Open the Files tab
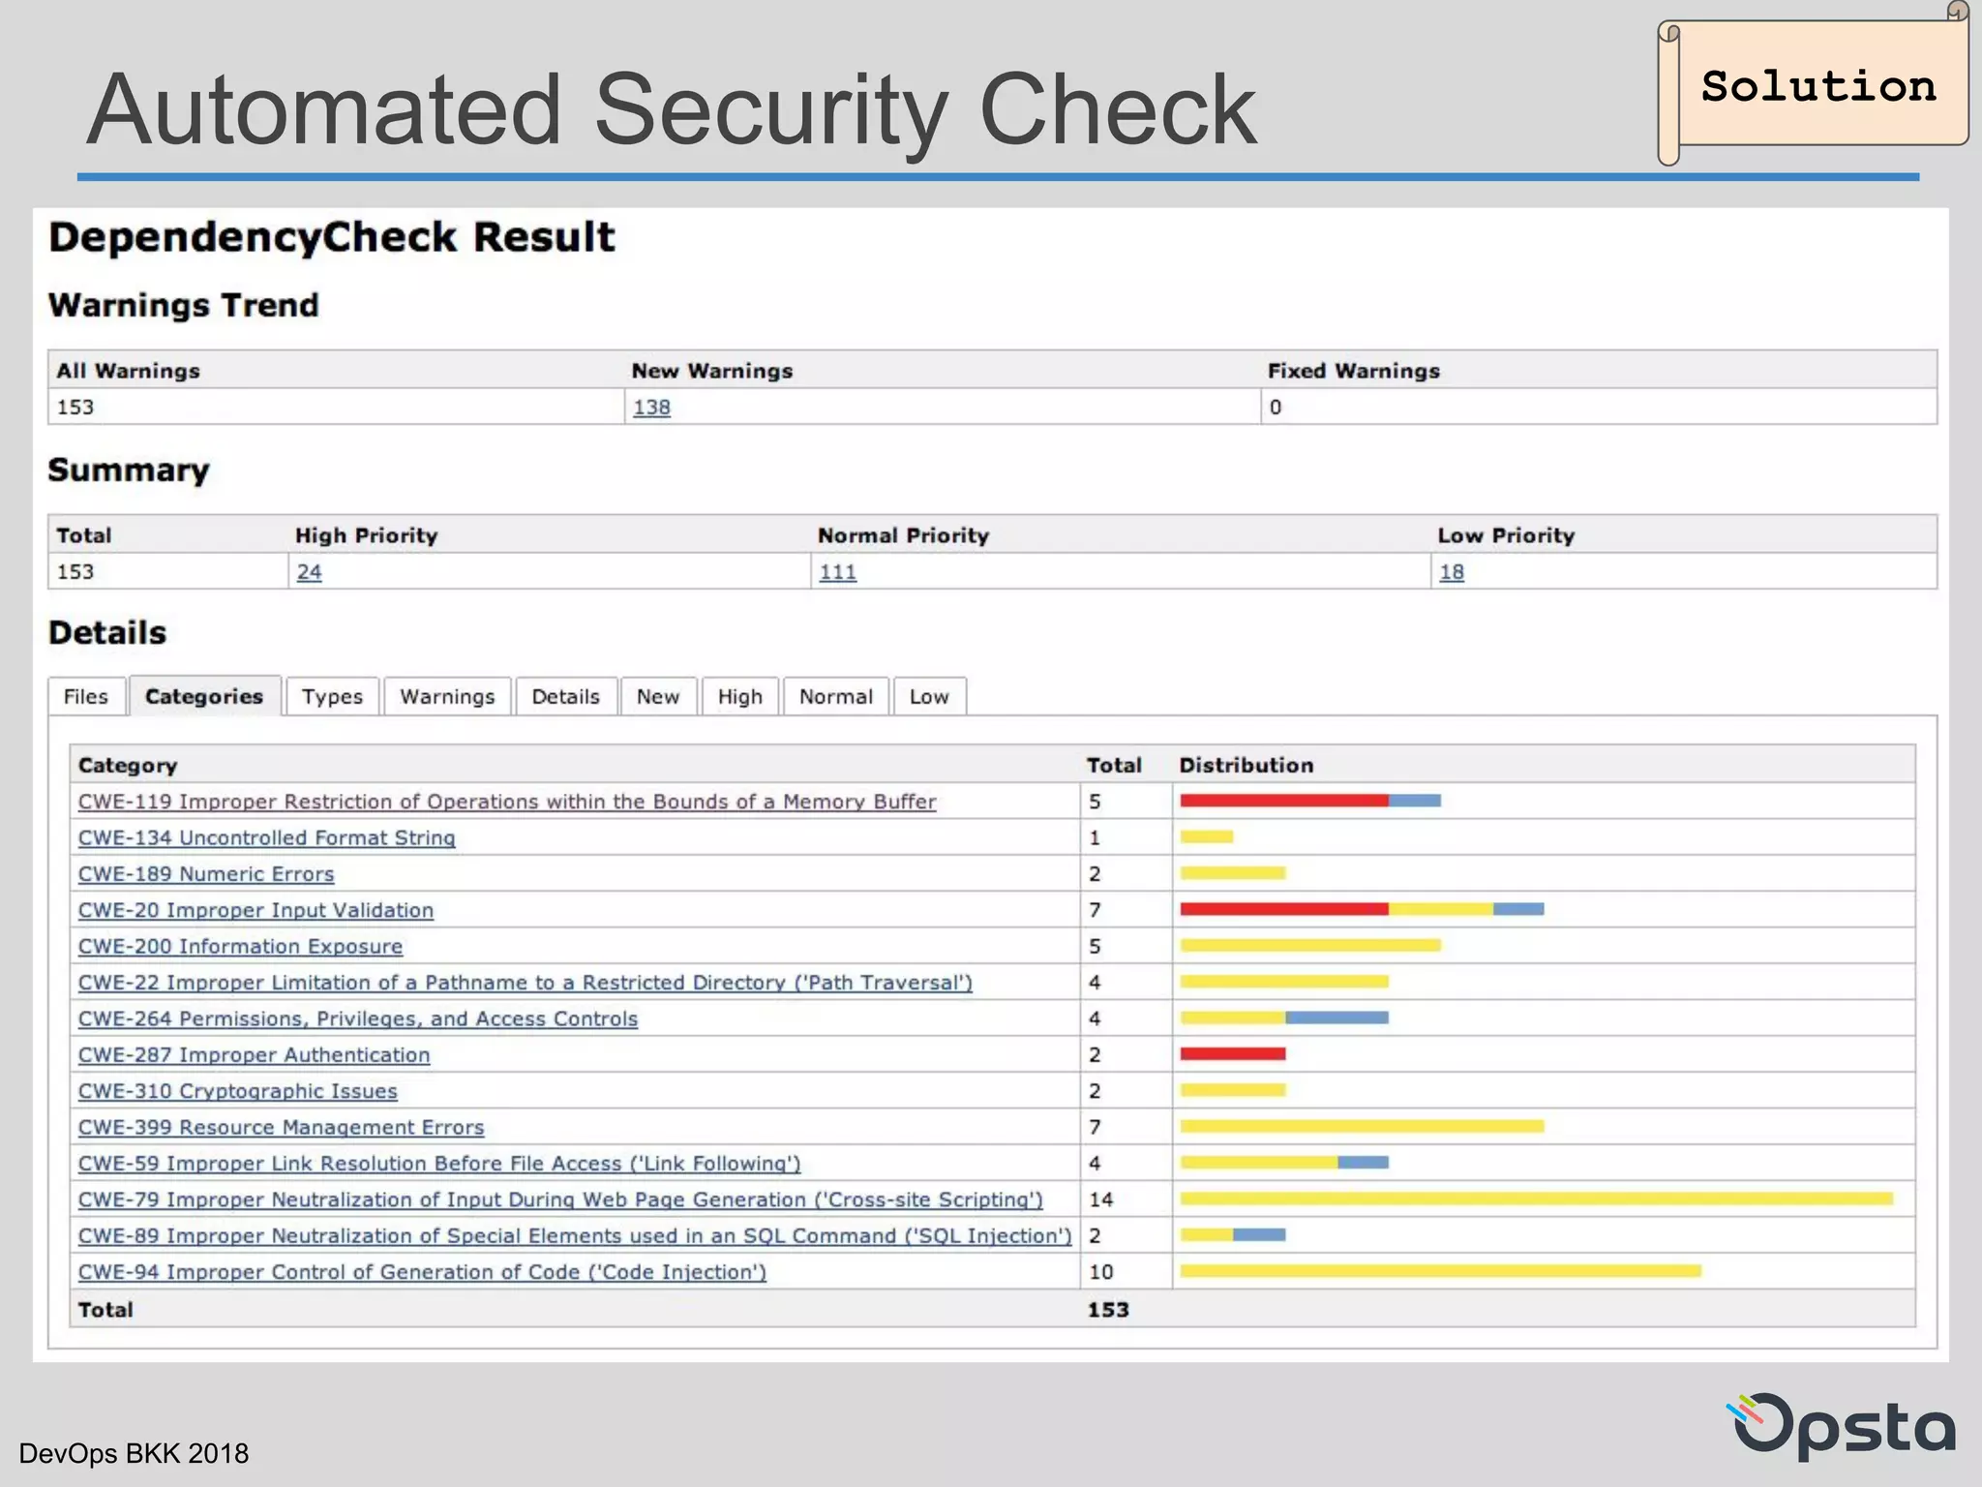1982x1487 pixels. pos(86,696)
